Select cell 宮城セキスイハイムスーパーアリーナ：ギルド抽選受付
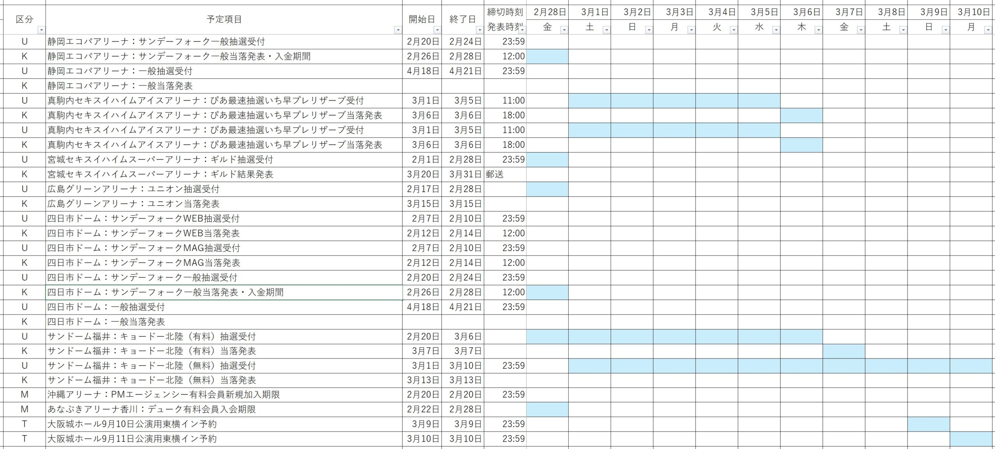Image resolution: width=995 pixels, height=449 pixels. pyautogui.click(x=224, y=160)
